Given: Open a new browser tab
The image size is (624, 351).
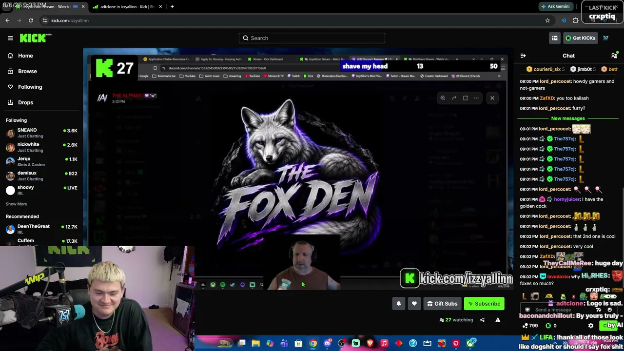Looking at the screenshot, I should (172, 7).
